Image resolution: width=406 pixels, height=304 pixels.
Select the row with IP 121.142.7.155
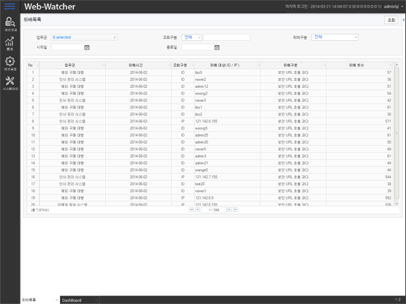coord(209,177)
